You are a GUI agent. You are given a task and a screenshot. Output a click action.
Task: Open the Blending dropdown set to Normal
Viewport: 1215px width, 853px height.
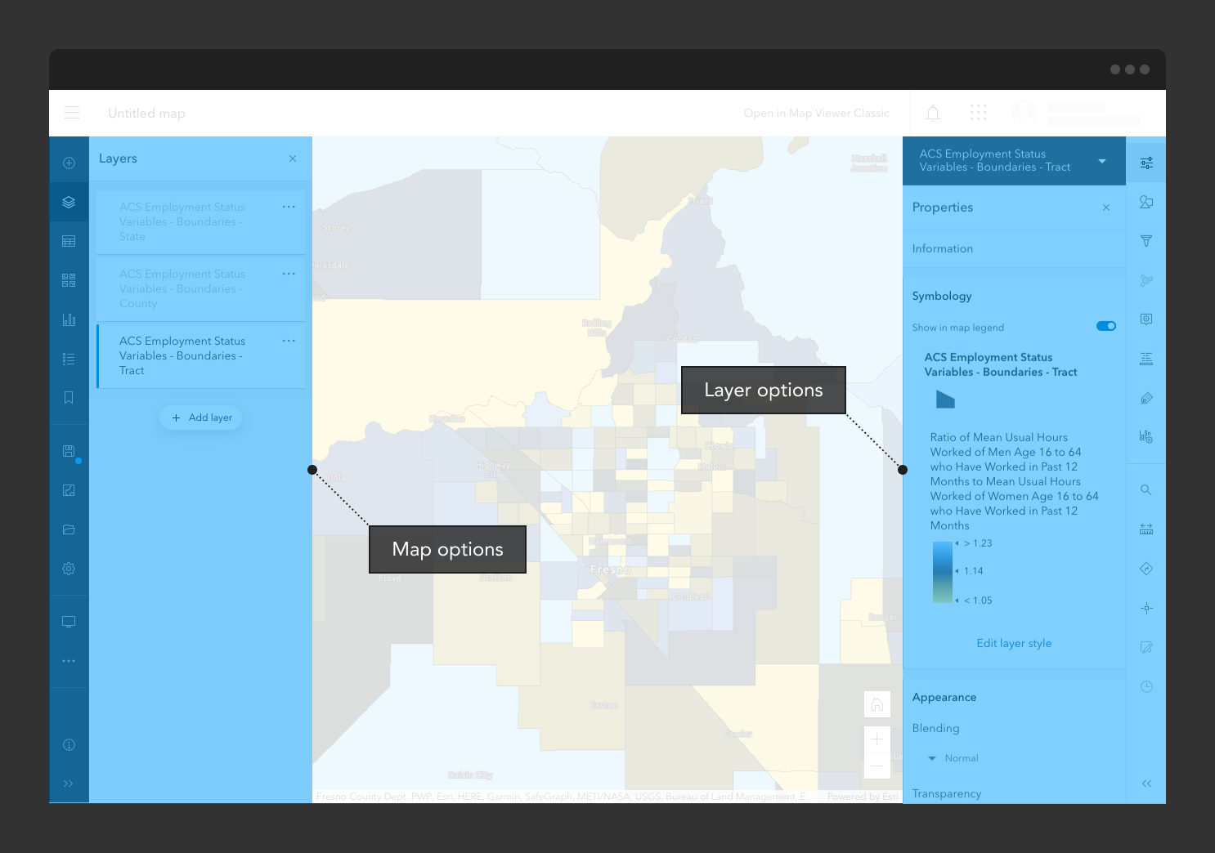[953, 758]
